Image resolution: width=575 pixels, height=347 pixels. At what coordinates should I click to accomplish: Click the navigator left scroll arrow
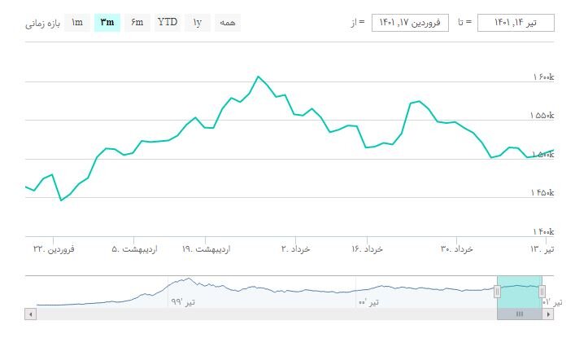coord(31,314)
